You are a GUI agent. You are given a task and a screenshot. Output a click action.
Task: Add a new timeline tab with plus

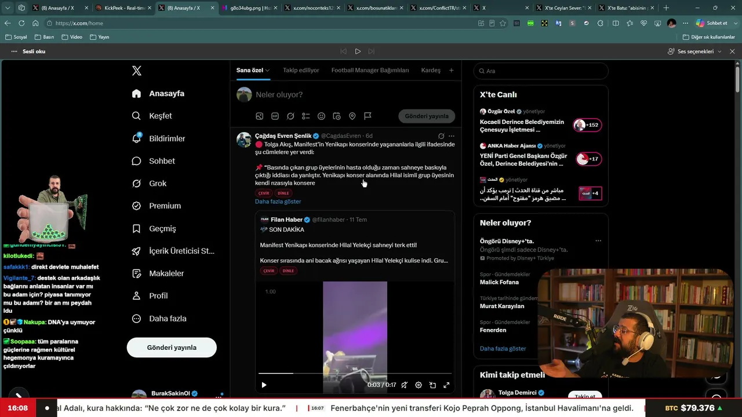tap(452, 71)
